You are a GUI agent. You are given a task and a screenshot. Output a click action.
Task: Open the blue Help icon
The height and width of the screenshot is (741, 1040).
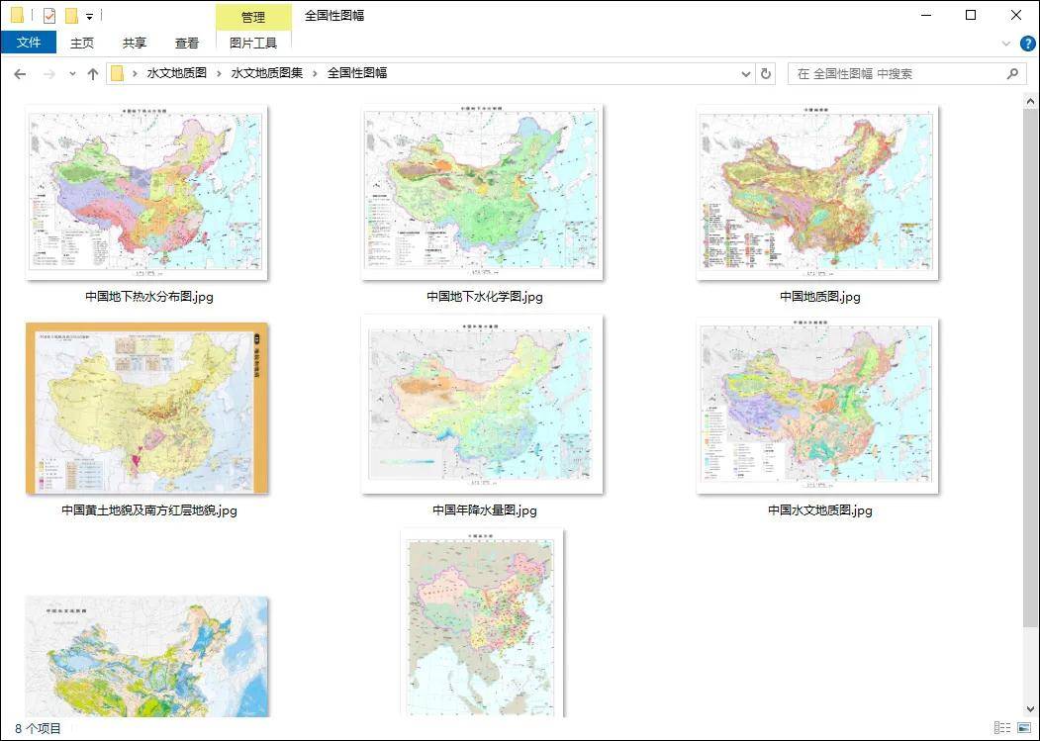(1027, 44)
